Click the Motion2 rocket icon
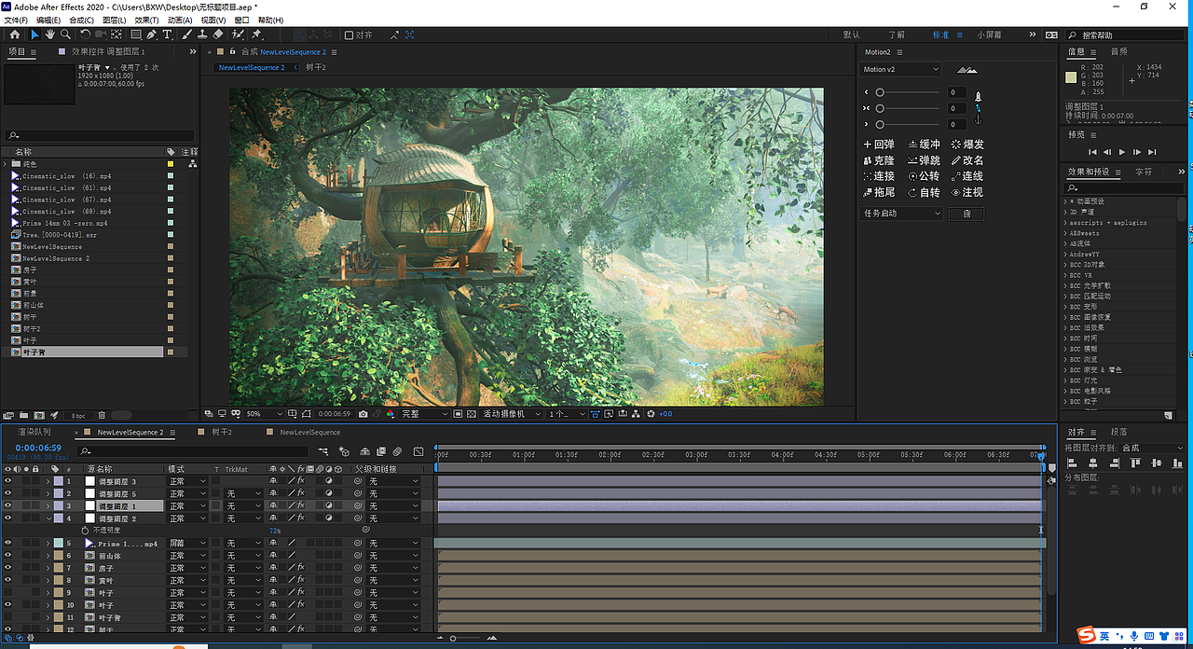Viewport: 1193px width, 649px height. (x=978, y=96)
